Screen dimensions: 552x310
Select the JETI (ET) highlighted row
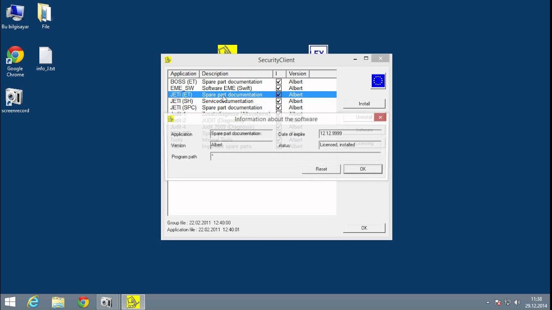click(252, 95)
